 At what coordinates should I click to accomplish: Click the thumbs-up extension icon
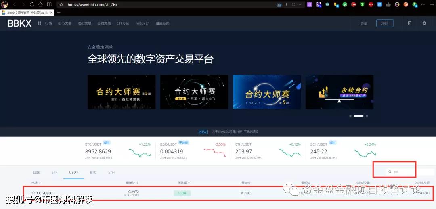click(388, 4)
